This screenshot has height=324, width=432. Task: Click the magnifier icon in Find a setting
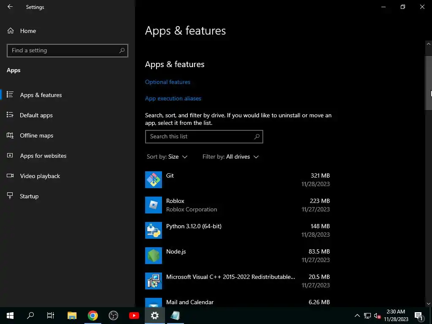[122, 51]
